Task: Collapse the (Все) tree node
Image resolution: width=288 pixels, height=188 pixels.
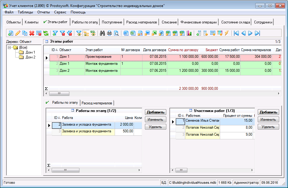Action: (x=10, y=47)
